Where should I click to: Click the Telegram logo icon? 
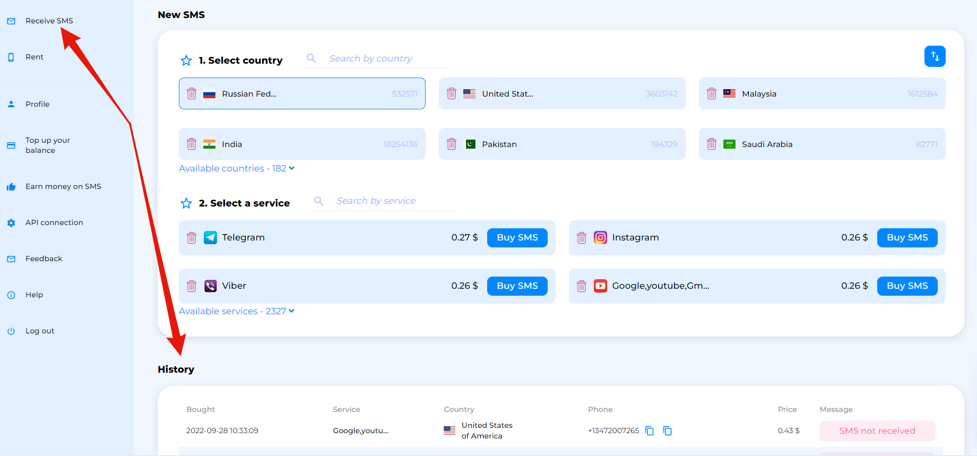click(x=210, y=238)
